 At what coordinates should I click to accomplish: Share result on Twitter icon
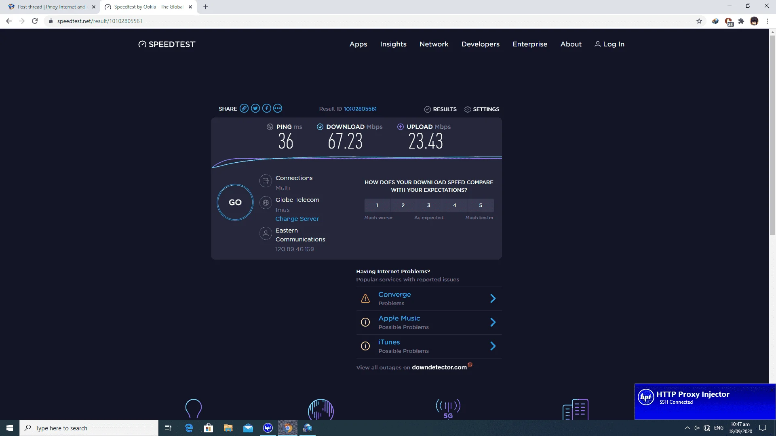coord(255,108)
